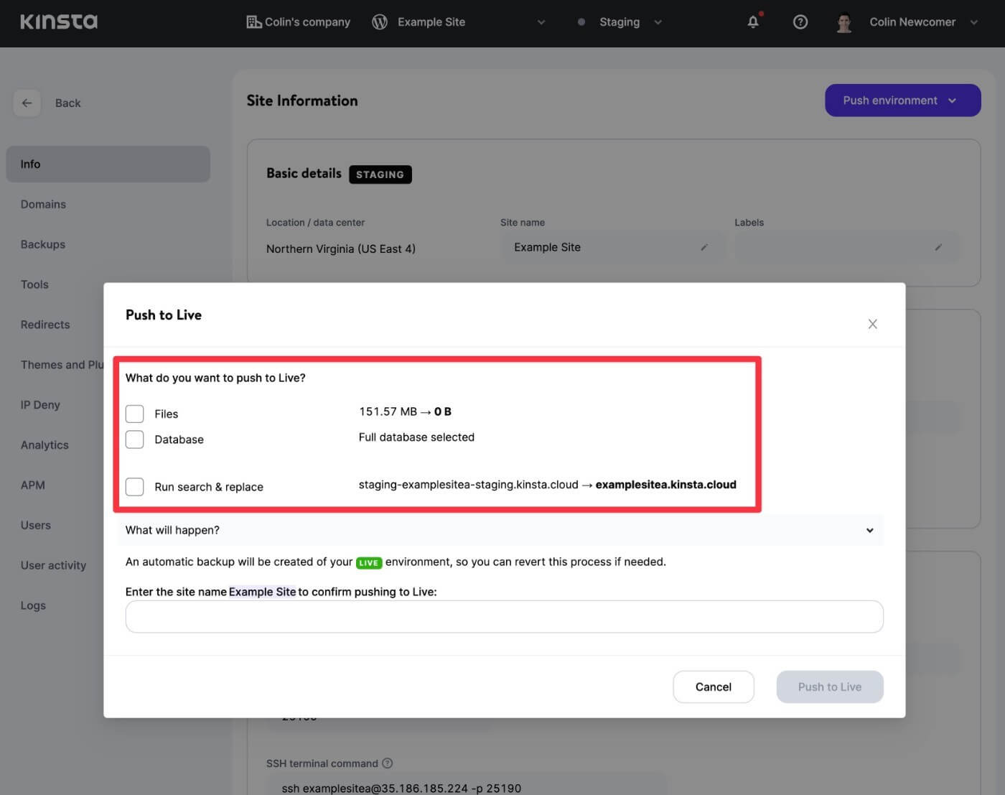Click the empty Labels field
Image resolution: width=1005 pixels, height=795 pixels.
(x=847, y=247)
